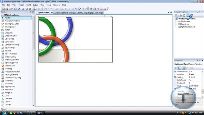Click the Show All Files icon in Solution Explorer
The height and width of the screenshot is (115, 204).
coord(180,15)
